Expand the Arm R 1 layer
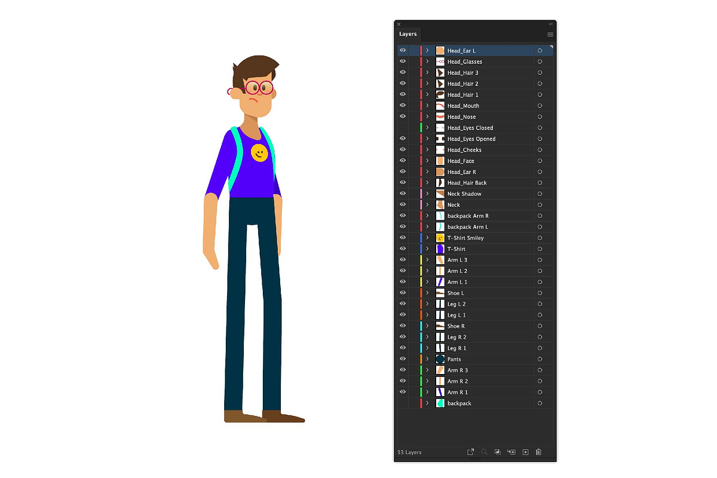Image resolution: width=717 pixels, height=478 pixels. click(427, 392)
